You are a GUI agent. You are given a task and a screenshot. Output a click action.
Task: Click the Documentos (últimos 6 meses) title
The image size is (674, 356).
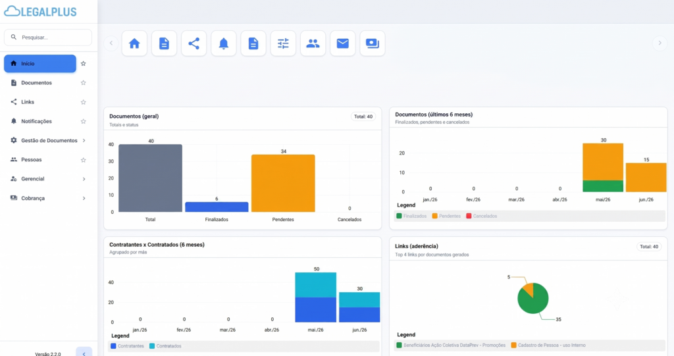coord(434,114)
